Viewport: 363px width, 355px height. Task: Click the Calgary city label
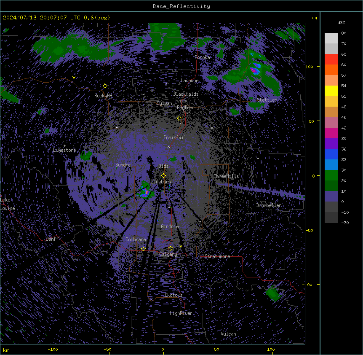(x=168, y=254)
